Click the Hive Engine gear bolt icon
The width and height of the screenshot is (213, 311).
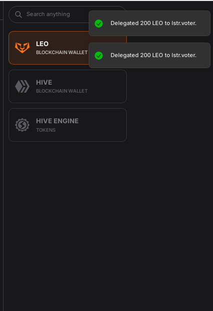click(22, 125)
